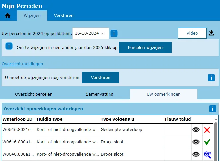Switch to the Wijzigen tab
This screenshot has width=220, height=161.
tap(32, 15)
